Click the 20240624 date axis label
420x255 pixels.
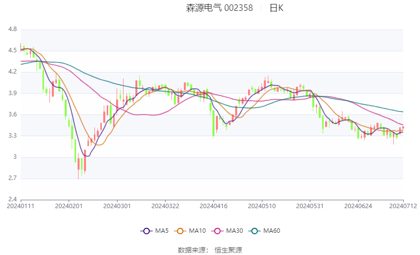click(358, 206)
